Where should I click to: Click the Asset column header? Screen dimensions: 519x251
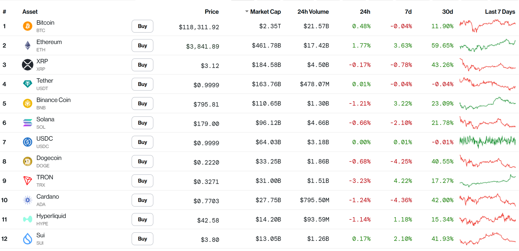tap(30, 12)
